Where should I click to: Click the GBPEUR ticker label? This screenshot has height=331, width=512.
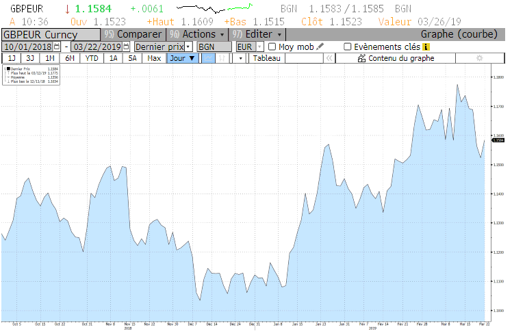[x=27, y=8]
